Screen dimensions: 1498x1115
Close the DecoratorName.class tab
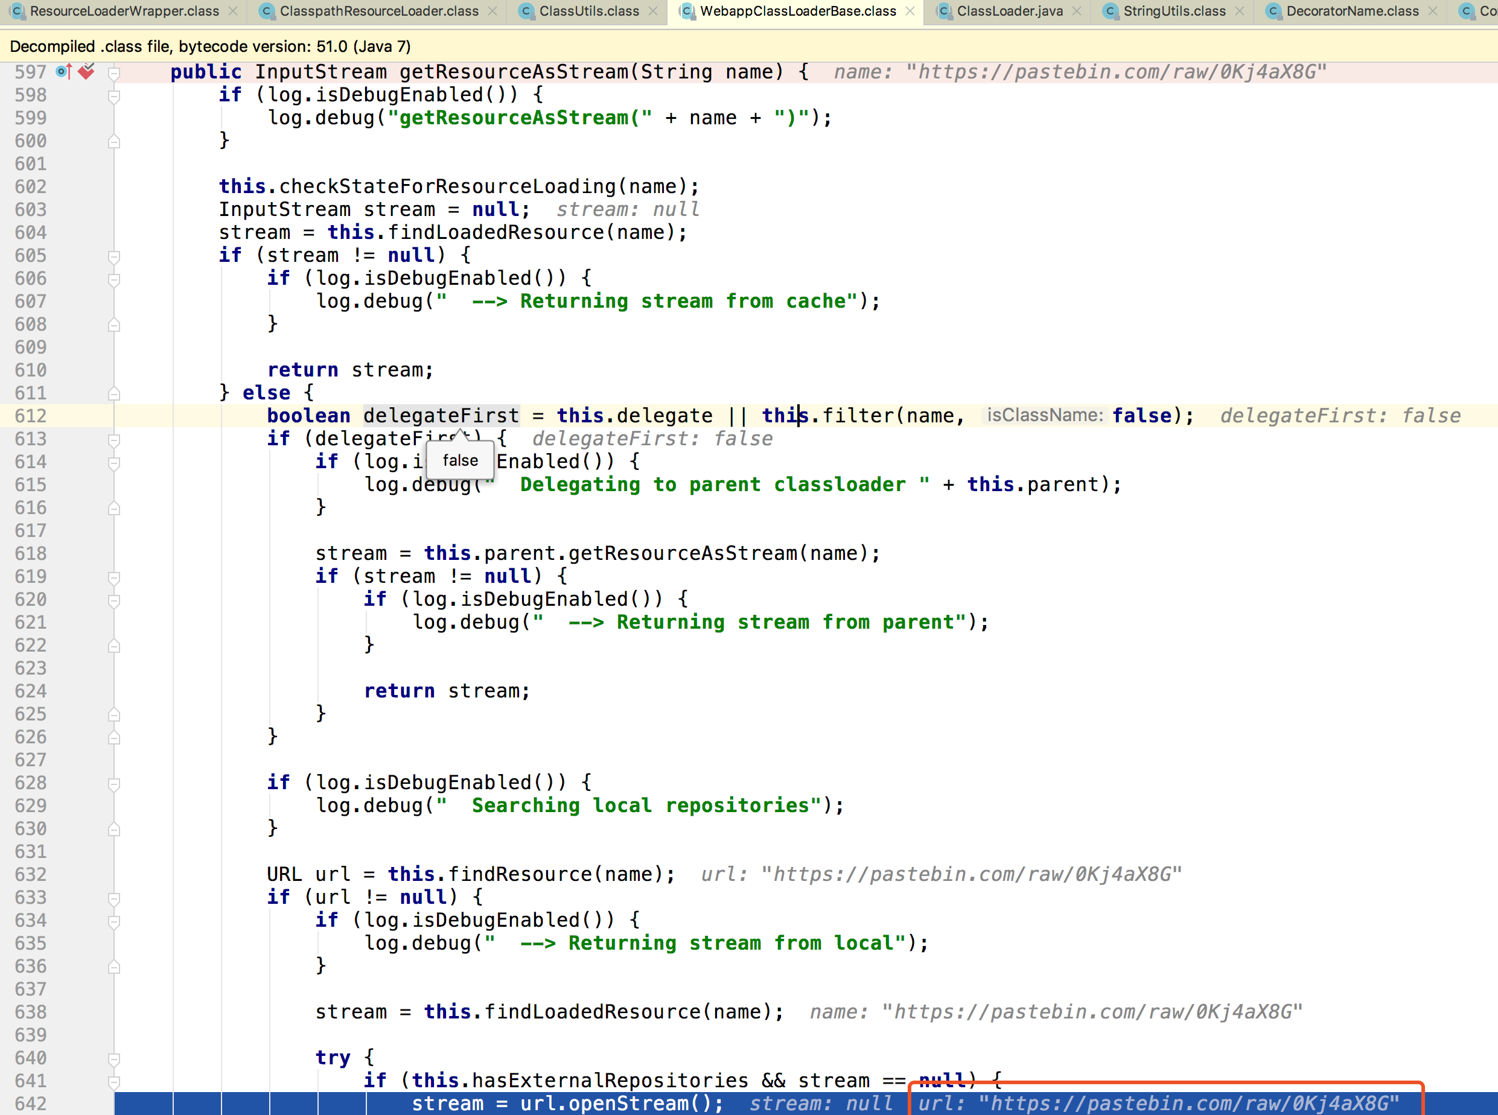click(x=1433, y=11)
